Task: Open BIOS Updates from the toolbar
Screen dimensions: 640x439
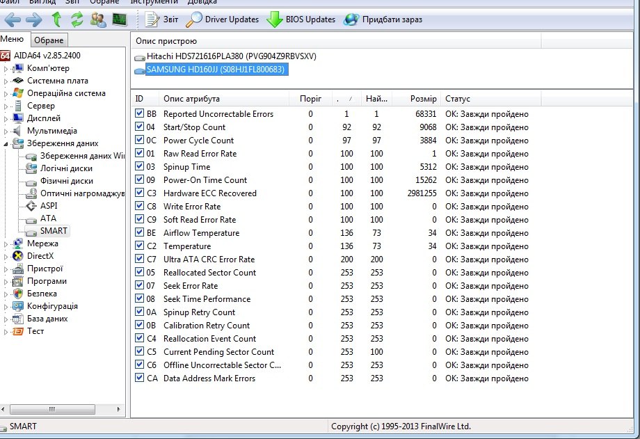Action: tap(301, 19)
